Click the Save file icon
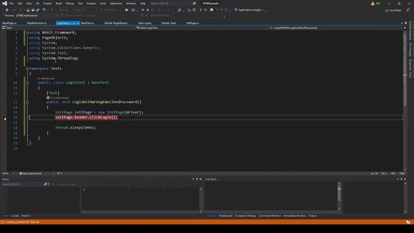Image resolution: width=414 pixels, height=233 pixels. [x=33, y=10]
